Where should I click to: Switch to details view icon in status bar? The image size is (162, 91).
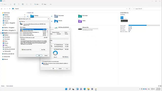[x=159, y=86]
